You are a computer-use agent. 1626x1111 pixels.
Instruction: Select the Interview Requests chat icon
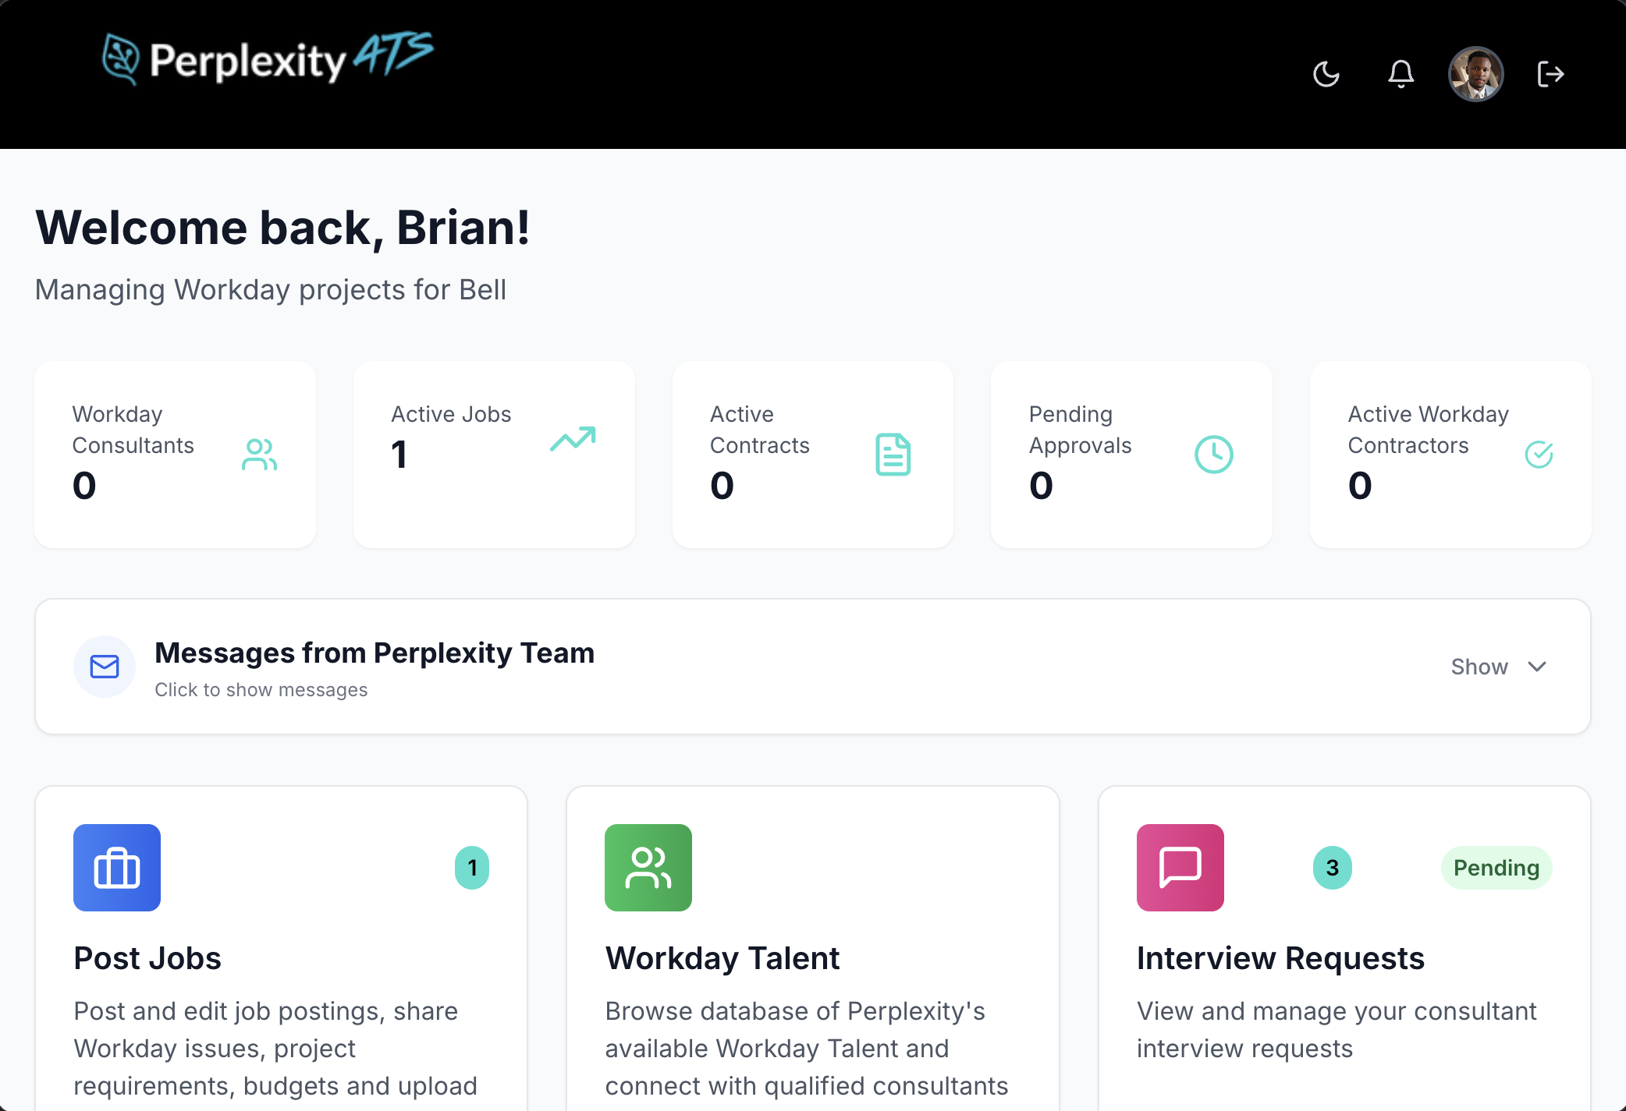coord(1180,868)
